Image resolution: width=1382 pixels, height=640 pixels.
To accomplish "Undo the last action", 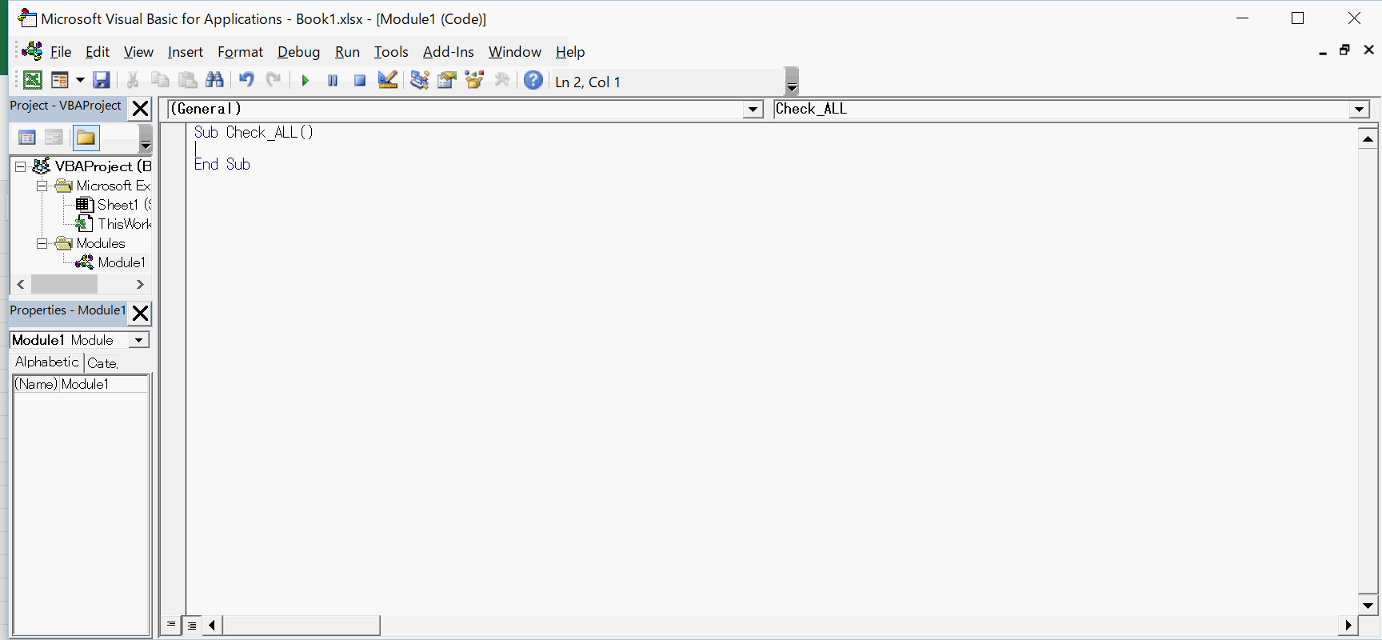I will point(246,80).
